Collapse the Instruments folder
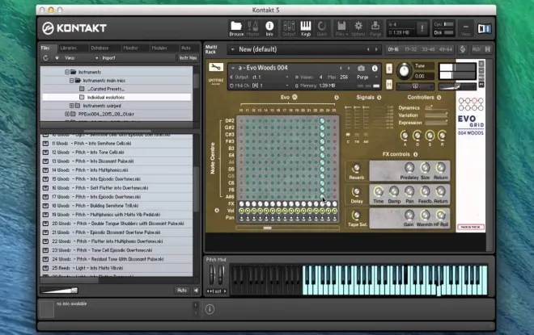The width and height of the screenshot is (534, 335). 67,72
